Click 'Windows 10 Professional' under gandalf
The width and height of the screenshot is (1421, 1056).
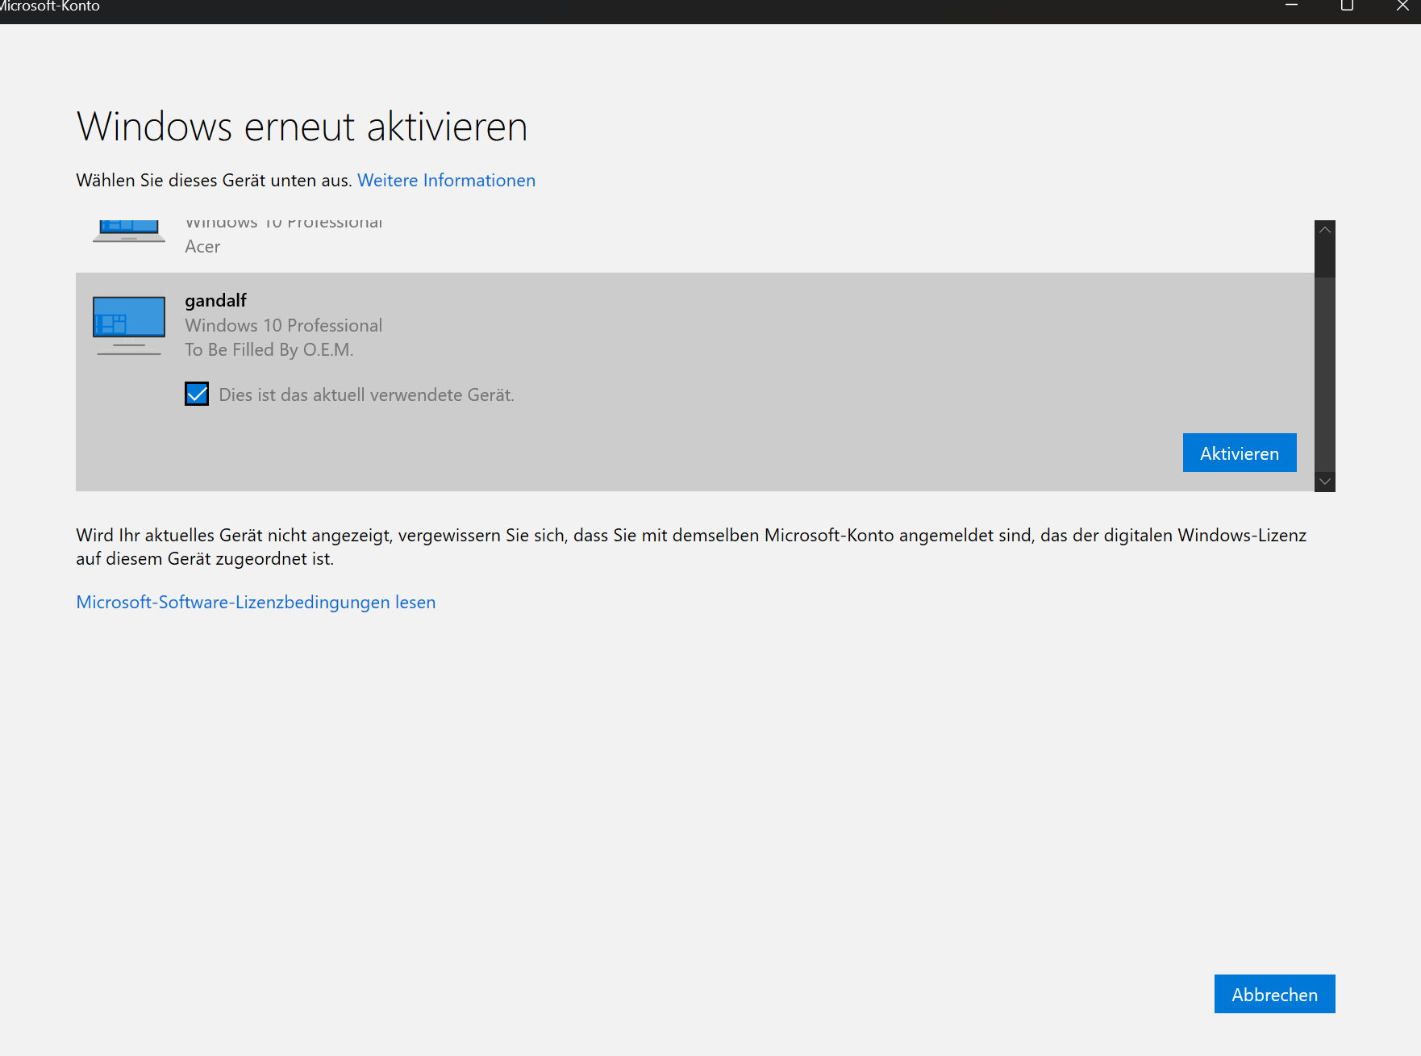[x=284, y=325]
